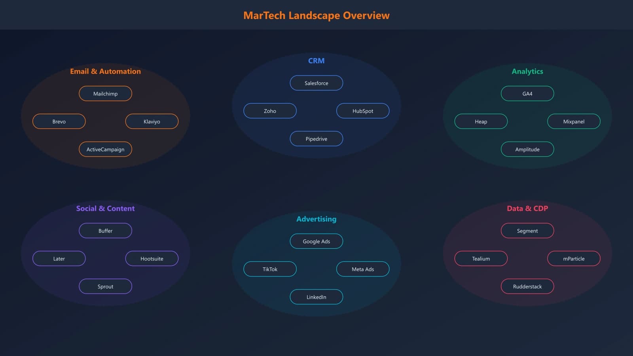Click the Buffer label in Social & Content

point(105,231)
